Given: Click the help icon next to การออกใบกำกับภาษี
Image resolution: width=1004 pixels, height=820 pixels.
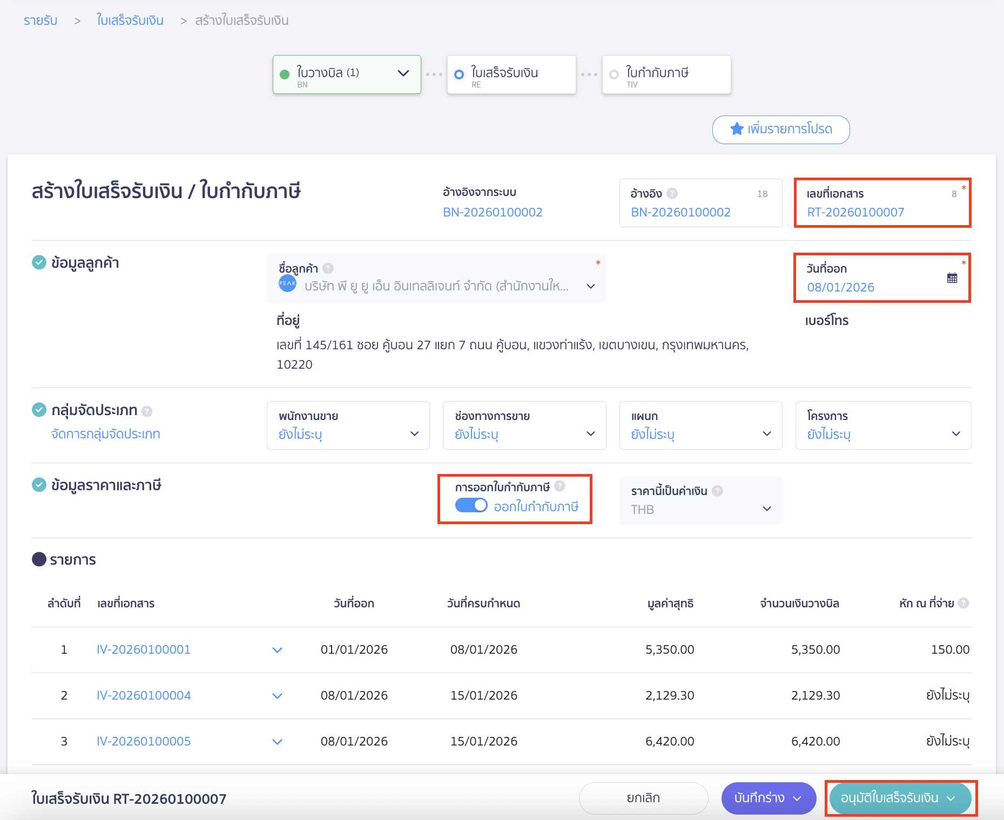Looking at the screenshot, I should pos(561,486).
